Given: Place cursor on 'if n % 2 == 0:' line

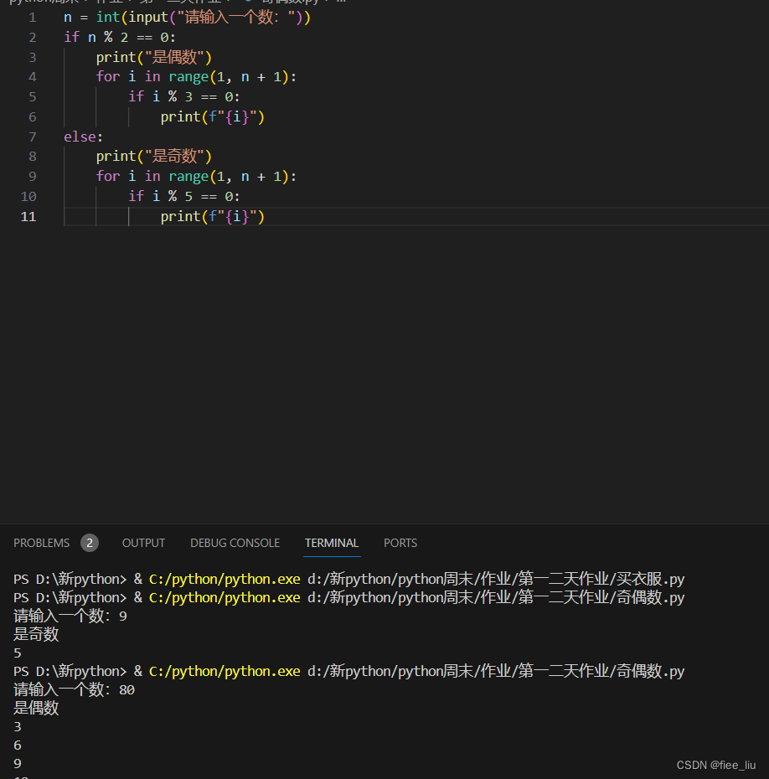Looking at the screenshot, I should (x=120, y=37).
